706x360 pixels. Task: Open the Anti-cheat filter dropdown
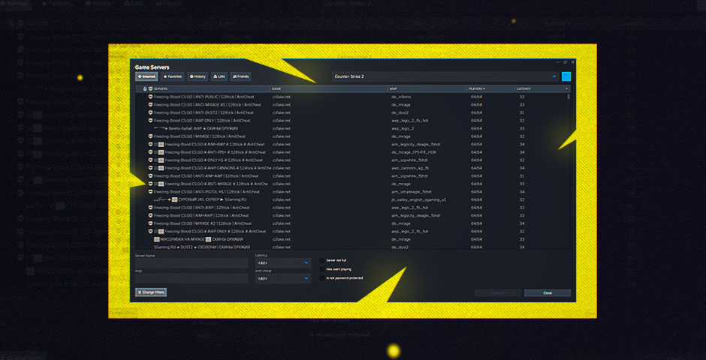pos(282,279)
